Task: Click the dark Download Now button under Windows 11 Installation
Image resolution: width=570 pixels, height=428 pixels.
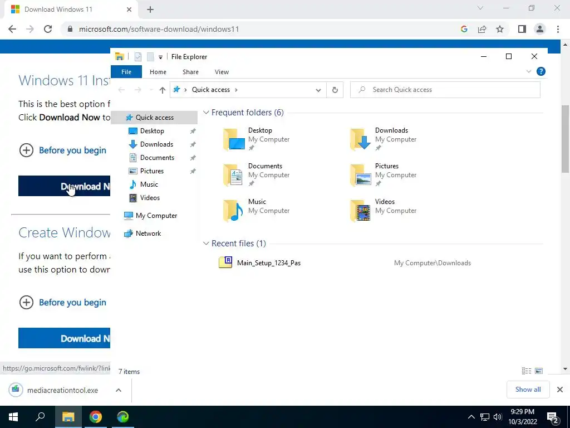Action: coord(65,186)
